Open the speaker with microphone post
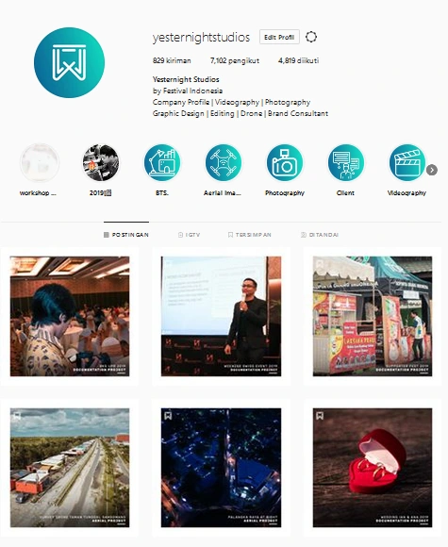 coord(221,316)
